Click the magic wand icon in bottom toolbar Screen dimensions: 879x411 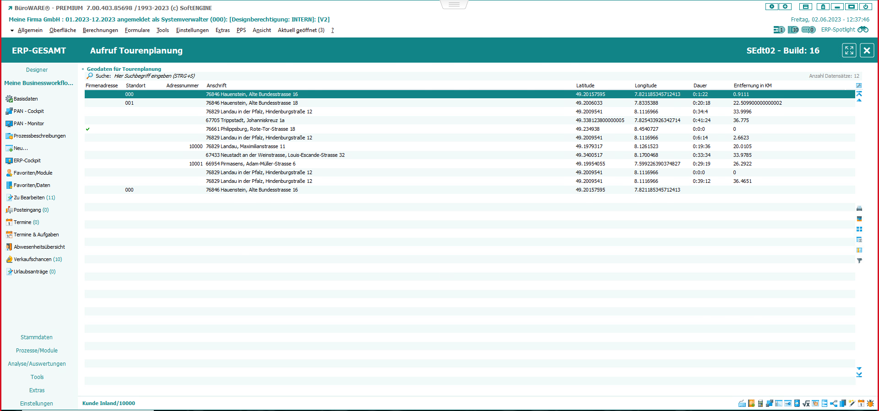(852, 403)
